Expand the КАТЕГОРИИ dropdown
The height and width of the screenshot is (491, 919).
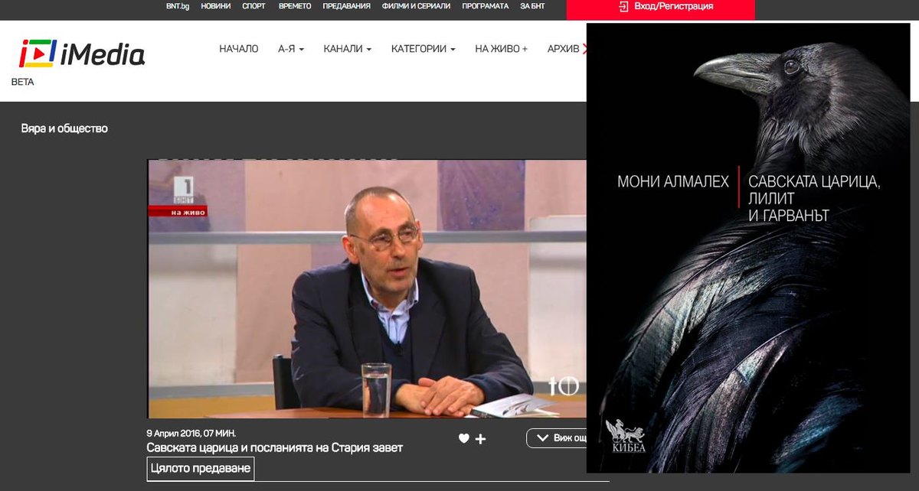423,49
